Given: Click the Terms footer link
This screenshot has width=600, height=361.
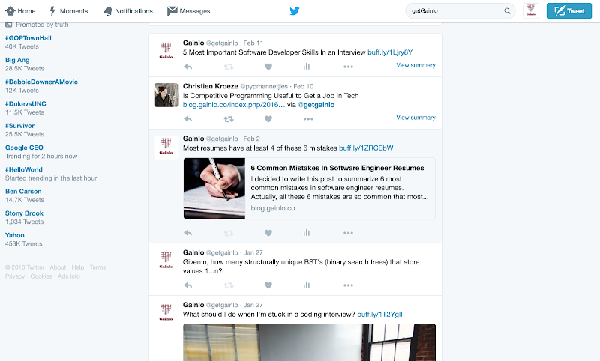Looking at the screenshot, I should click(x=97, y=267).
